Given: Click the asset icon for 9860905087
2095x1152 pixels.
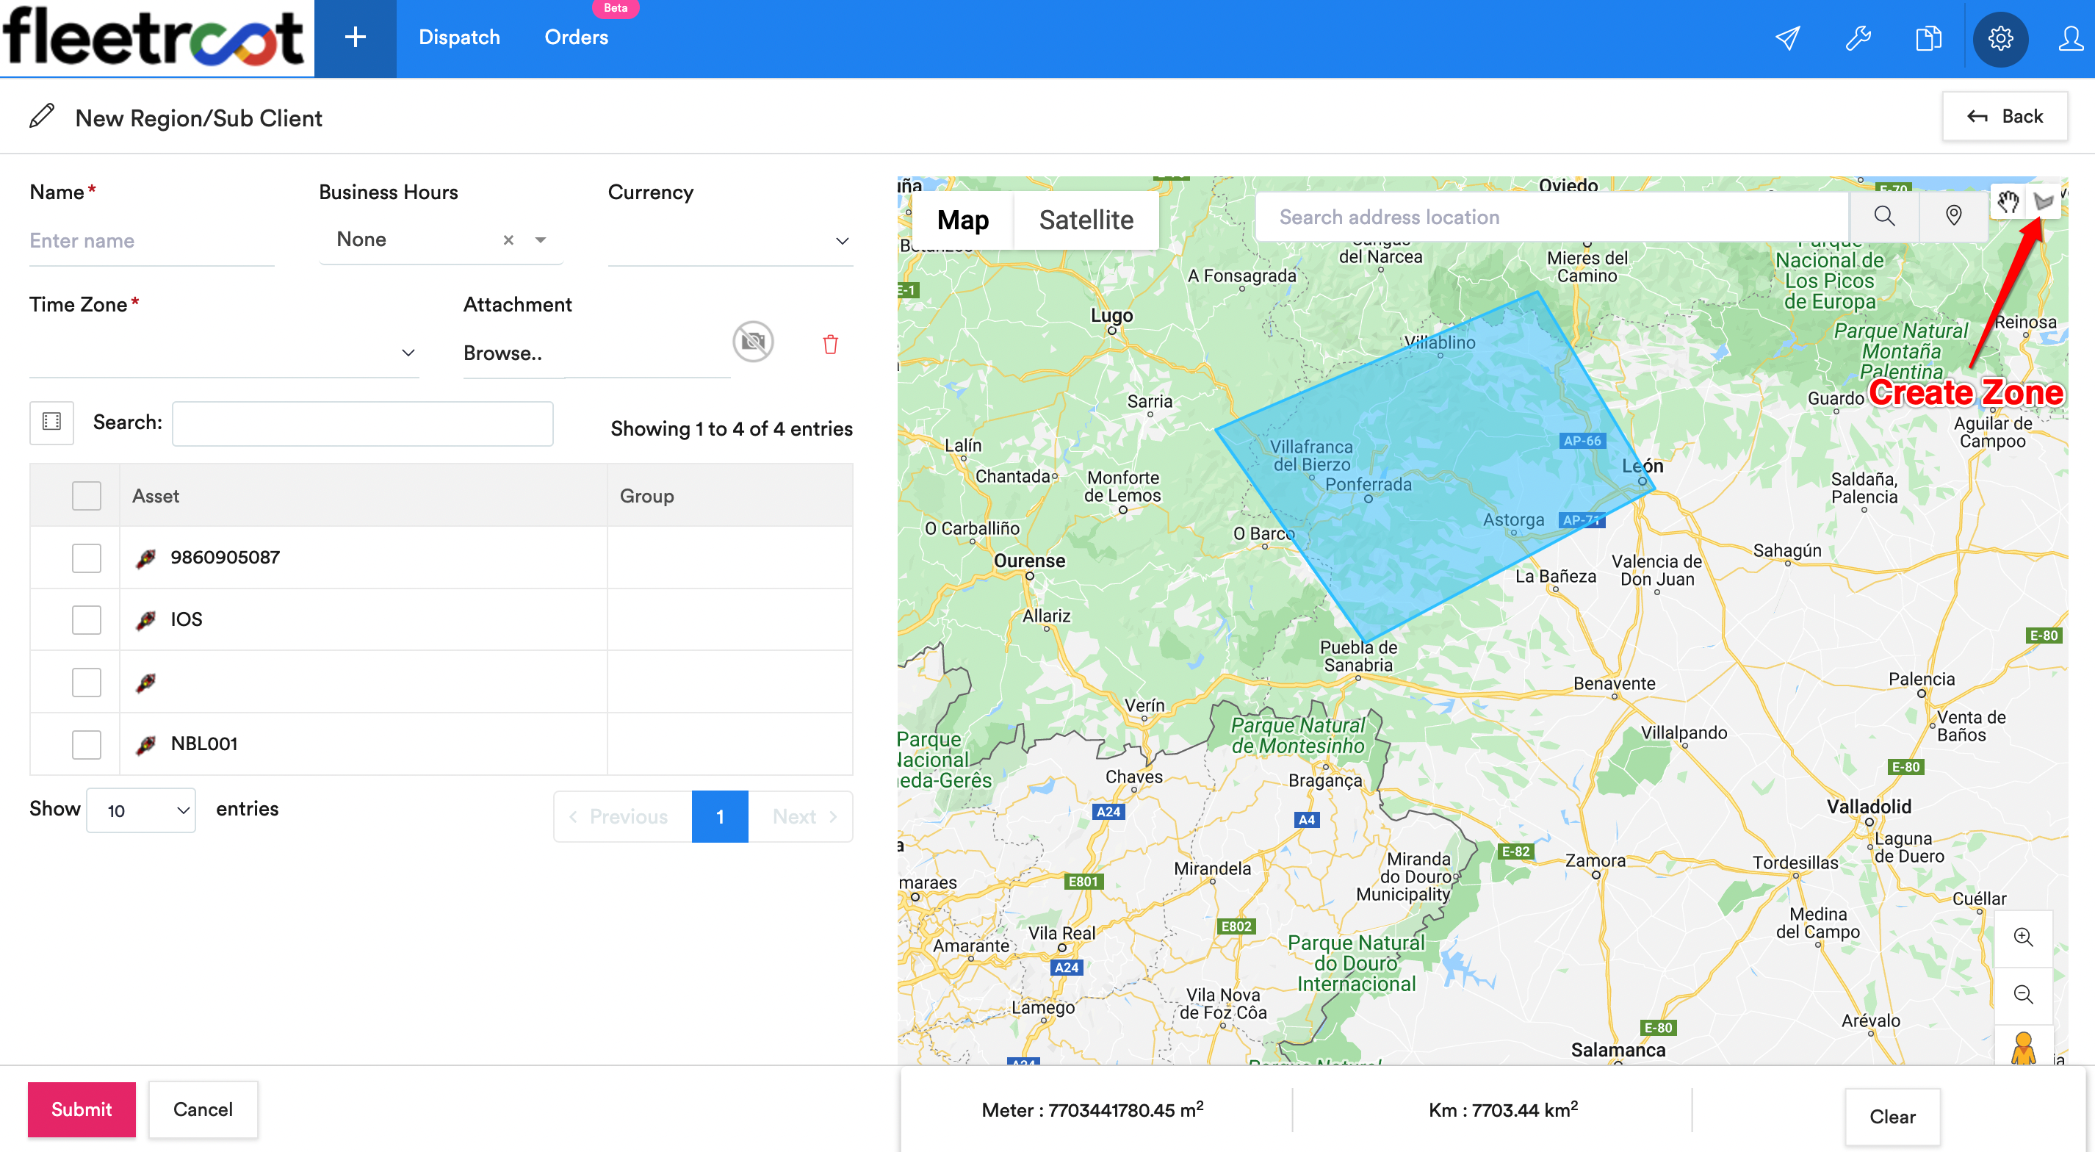Looking at the screenshot, I should [x=146, y=558].
